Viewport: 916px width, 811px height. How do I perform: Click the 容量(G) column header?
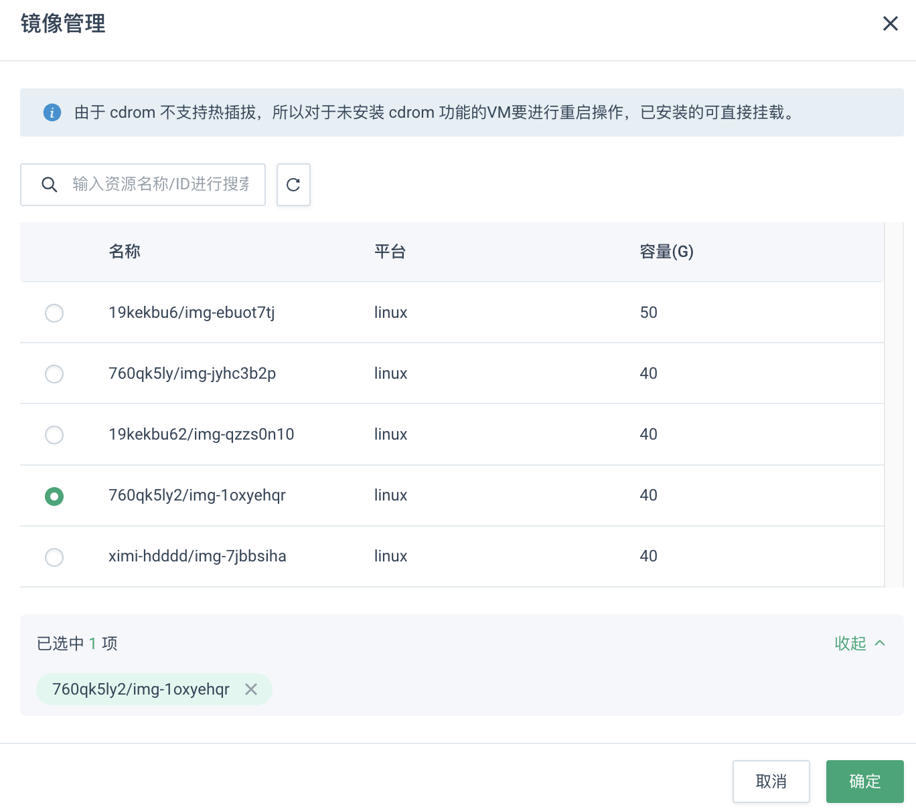tap(666, 252)
